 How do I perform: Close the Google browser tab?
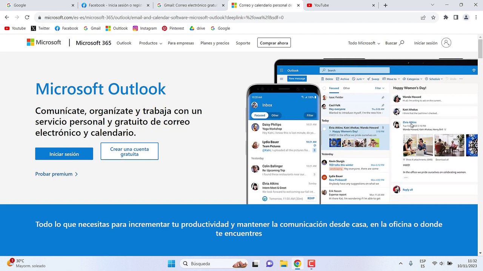72,5
